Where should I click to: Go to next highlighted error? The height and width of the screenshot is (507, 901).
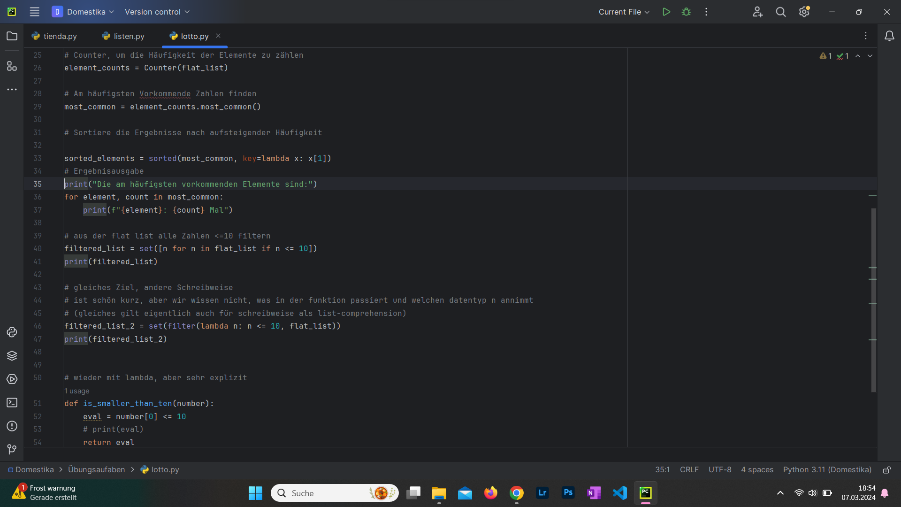[x=870, y=56]
